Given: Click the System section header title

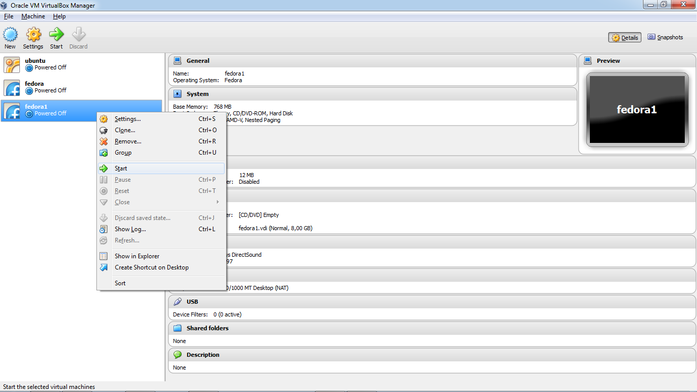Looking at the screenshot, I should tap(197, 94).
